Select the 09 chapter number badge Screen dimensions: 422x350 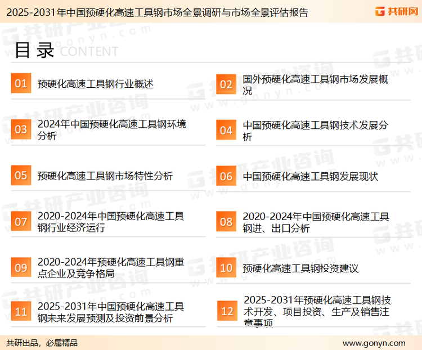[21, 267]
